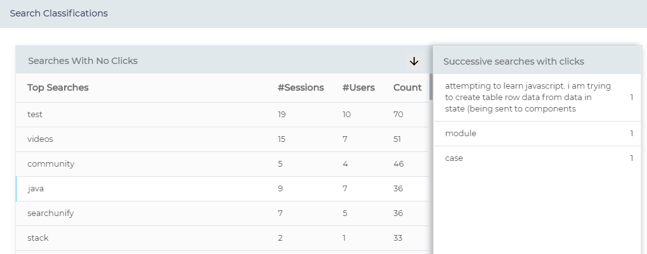This screenshot has width=647, height=254.
Task: Click sessions value 15 in videos row
Action: 282,139
